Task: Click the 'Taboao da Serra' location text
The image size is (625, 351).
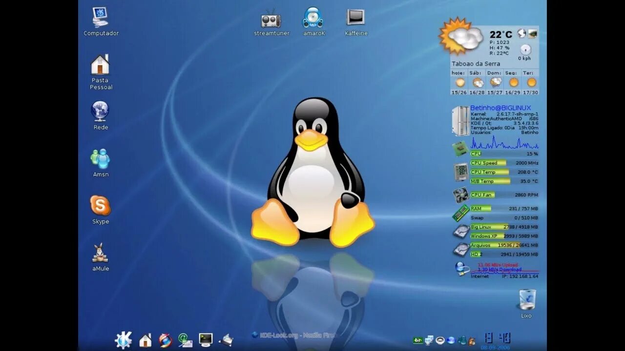Action: (x=476, y=64)
